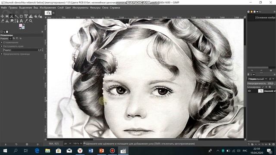Open the Цвет menu
This screenshot has width=276, height=155.
click(x=68, y=8)
